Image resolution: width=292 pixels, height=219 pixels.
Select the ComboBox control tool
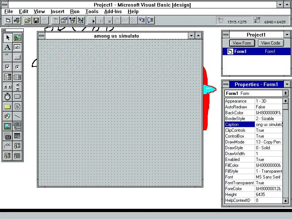(x=7, y=77)
